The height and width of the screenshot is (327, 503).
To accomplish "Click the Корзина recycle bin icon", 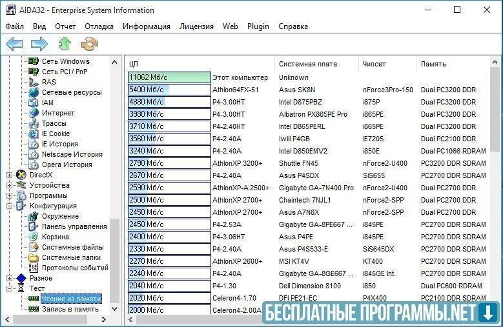I will [x=34, y=237].
